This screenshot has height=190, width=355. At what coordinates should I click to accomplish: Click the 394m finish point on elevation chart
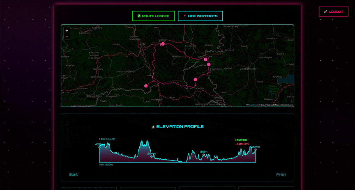click(256, 149)
